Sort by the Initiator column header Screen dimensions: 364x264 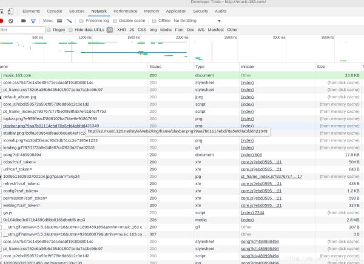coord(277,67)
